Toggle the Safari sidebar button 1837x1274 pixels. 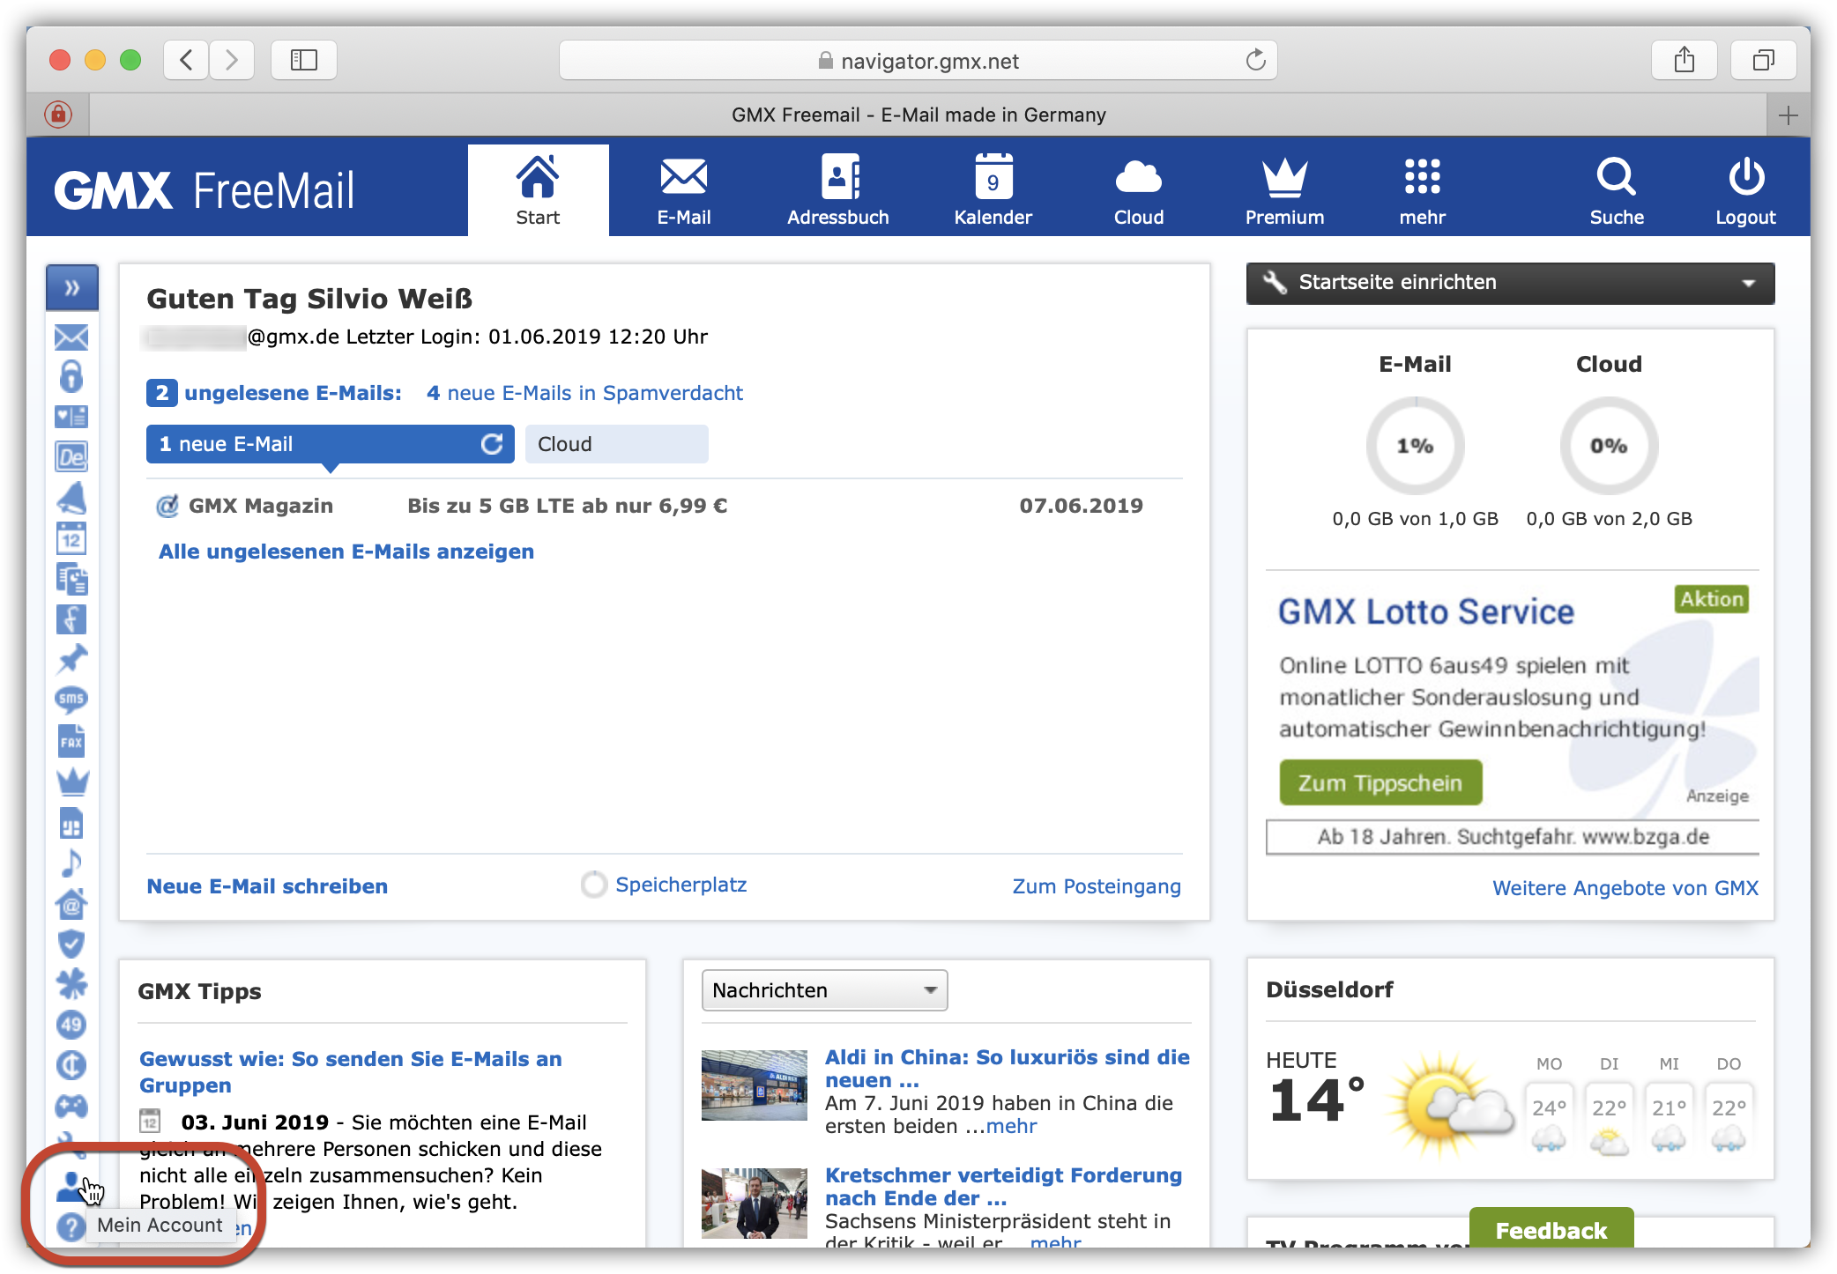304,60
